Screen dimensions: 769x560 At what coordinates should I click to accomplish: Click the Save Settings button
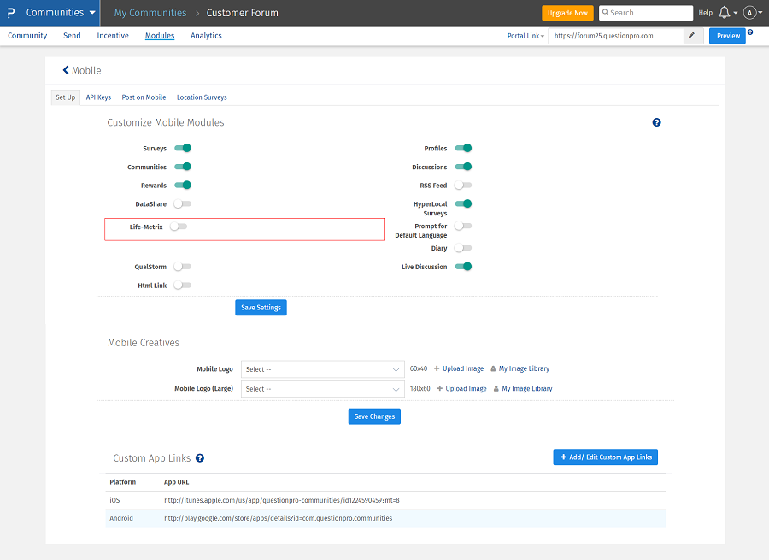(261, 308)
